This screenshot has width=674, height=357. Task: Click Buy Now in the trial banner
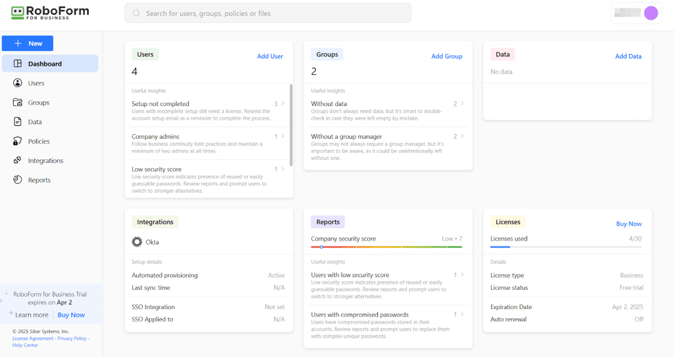point(71,315)
